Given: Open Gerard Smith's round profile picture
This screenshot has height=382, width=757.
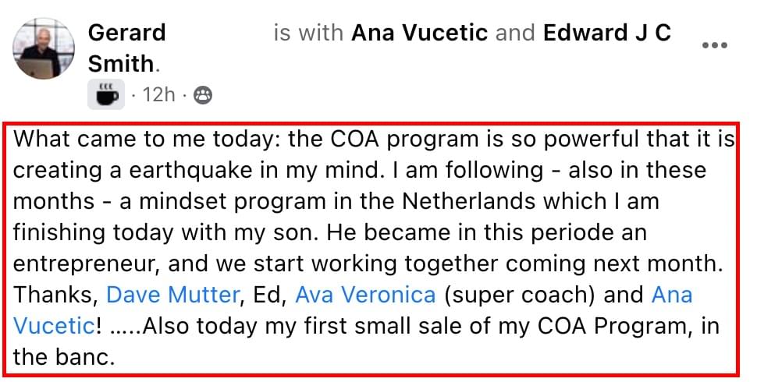Looking at the screenshot, I should (44, 48).
